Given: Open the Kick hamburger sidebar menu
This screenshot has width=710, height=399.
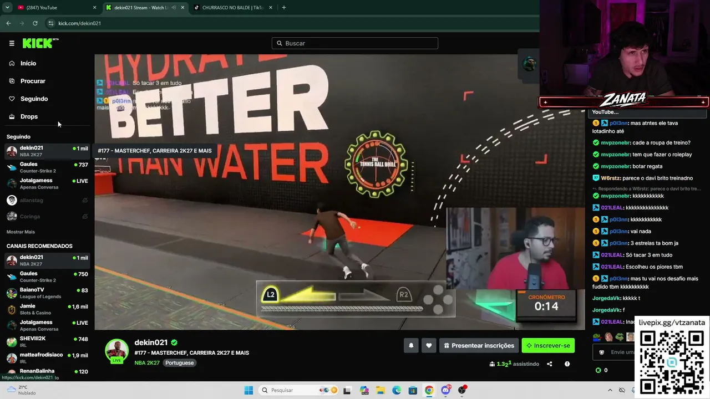Looking at the screenshot, I should (12, 43).
